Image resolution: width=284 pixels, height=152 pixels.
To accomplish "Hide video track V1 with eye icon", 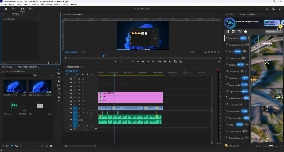I will pyautogui.click(x=83, y=108).
